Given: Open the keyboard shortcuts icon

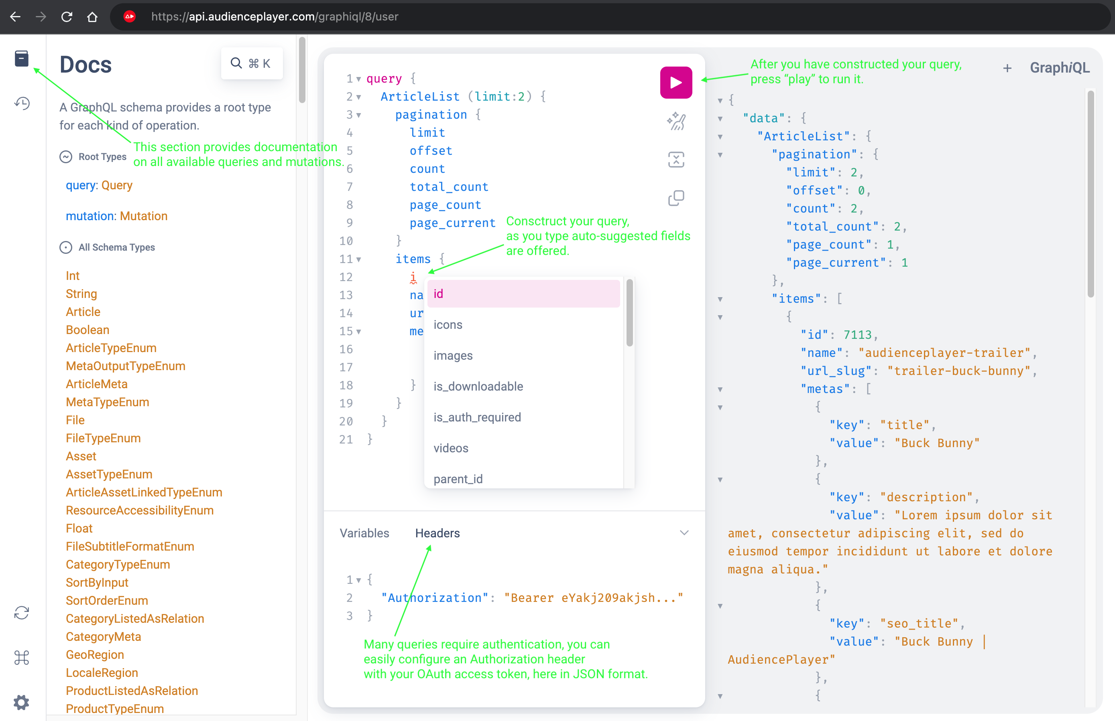Looking at the screenshot, I should [22, 657].
